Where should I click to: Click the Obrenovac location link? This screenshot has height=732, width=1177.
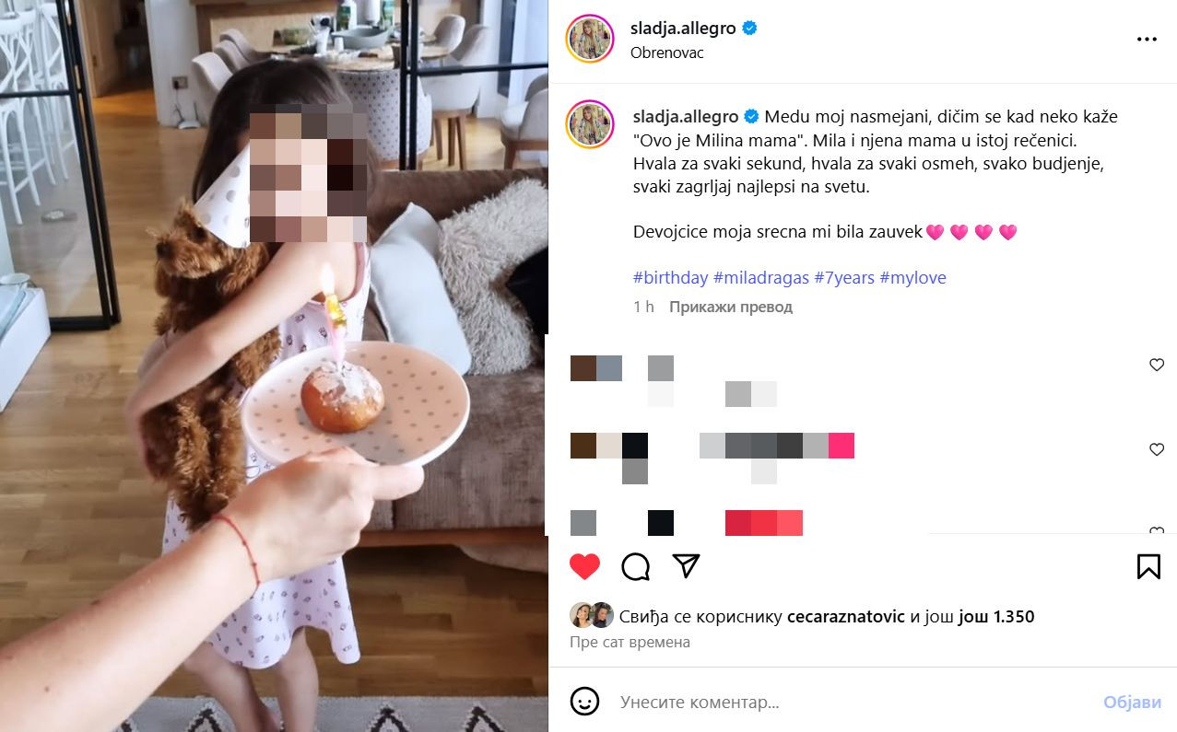666,52
